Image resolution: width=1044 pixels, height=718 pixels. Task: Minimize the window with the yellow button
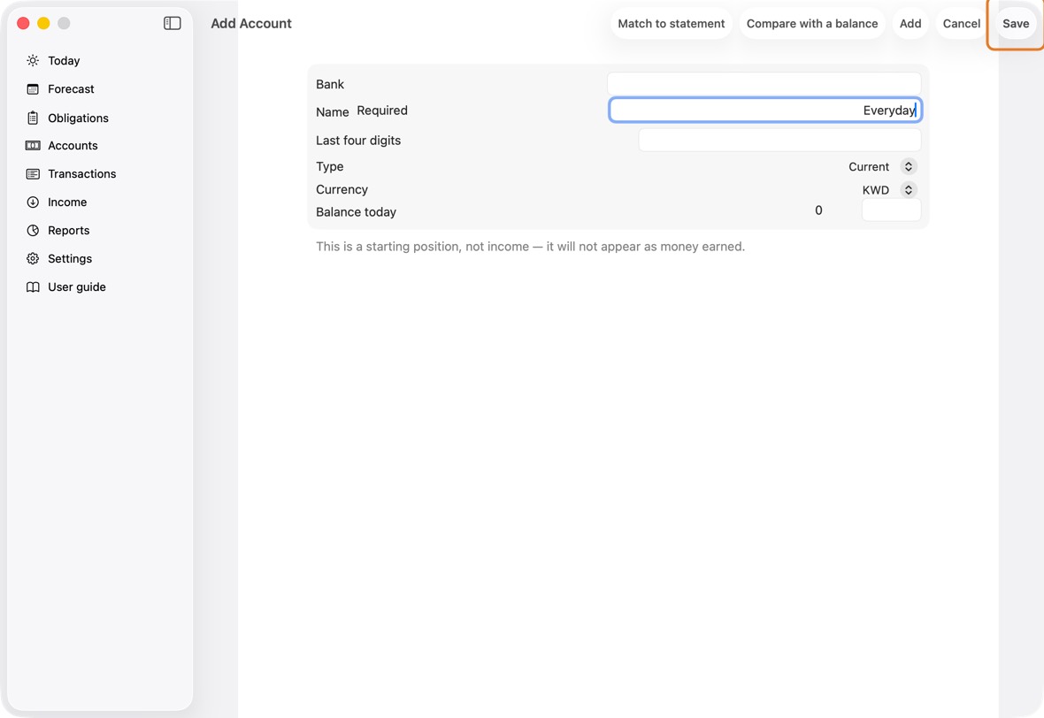click(43, 23)
